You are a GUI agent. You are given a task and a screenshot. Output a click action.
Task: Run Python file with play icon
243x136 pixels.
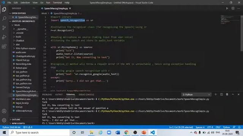coord(227,8)
